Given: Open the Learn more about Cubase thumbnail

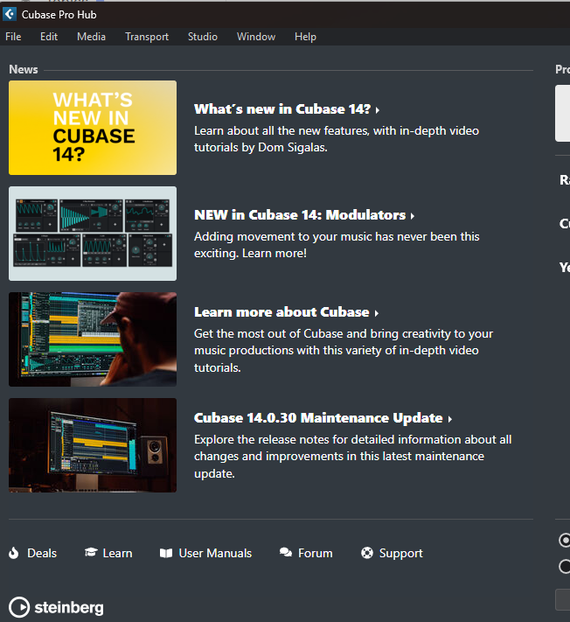Looking at the screenshot, I should pyautogui.click(x=93, y=339).
